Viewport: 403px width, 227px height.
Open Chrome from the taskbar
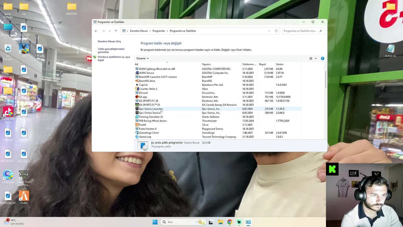pyautogui.click(x=230, y=222)
